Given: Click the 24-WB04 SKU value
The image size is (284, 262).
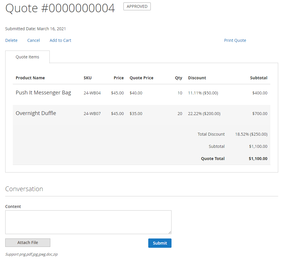Looking at the screenshot, I should pos(92,93).
